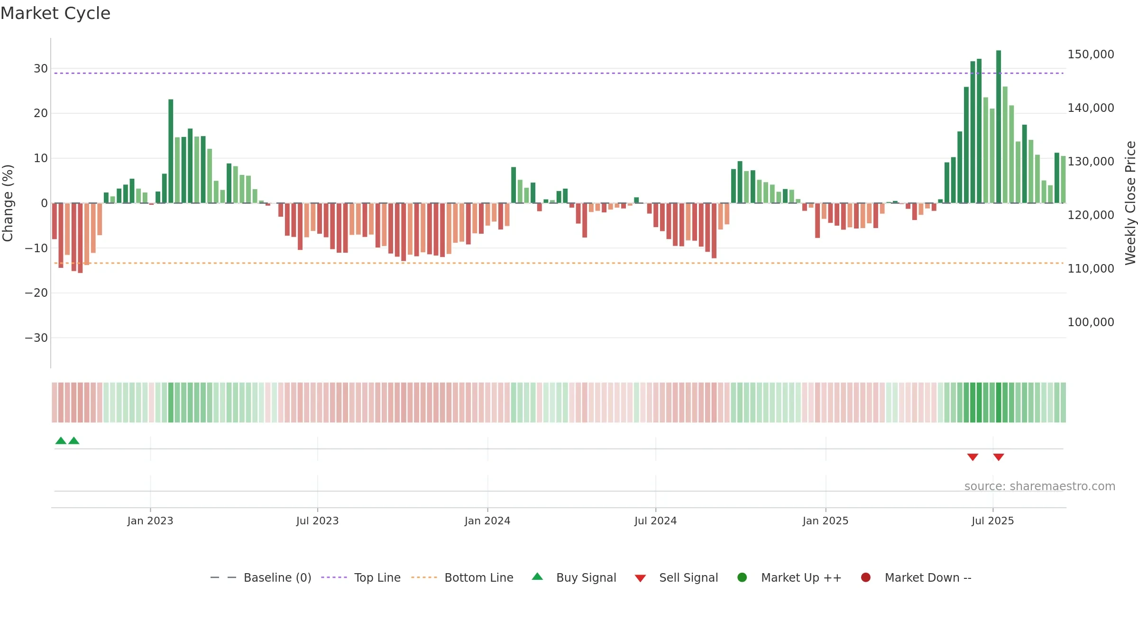Toggle Bottom Line legend entry
Screen dimensions: 1138x640
coord(462,577)
